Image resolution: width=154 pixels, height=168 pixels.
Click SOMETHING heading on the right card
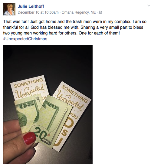[74, 94]
